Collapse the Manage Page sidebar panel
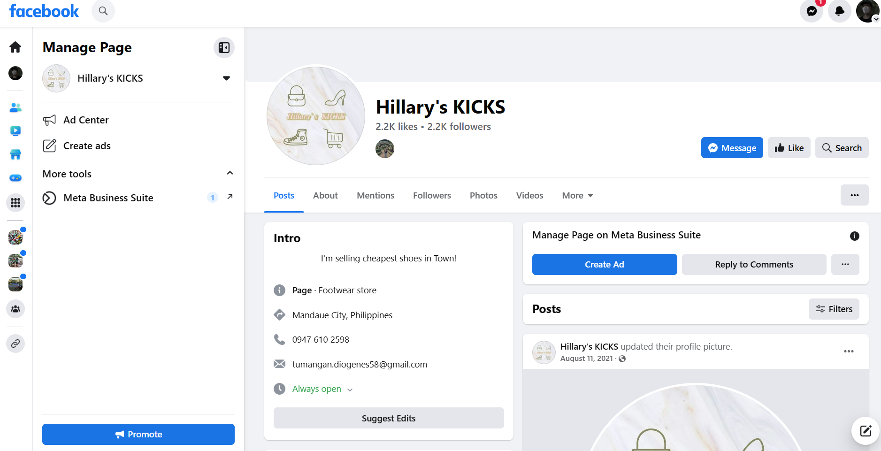 pos(224,47)
